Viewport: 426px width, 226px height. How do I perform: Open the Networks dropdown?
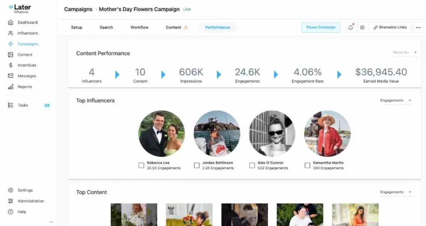(x=404, y=52)
